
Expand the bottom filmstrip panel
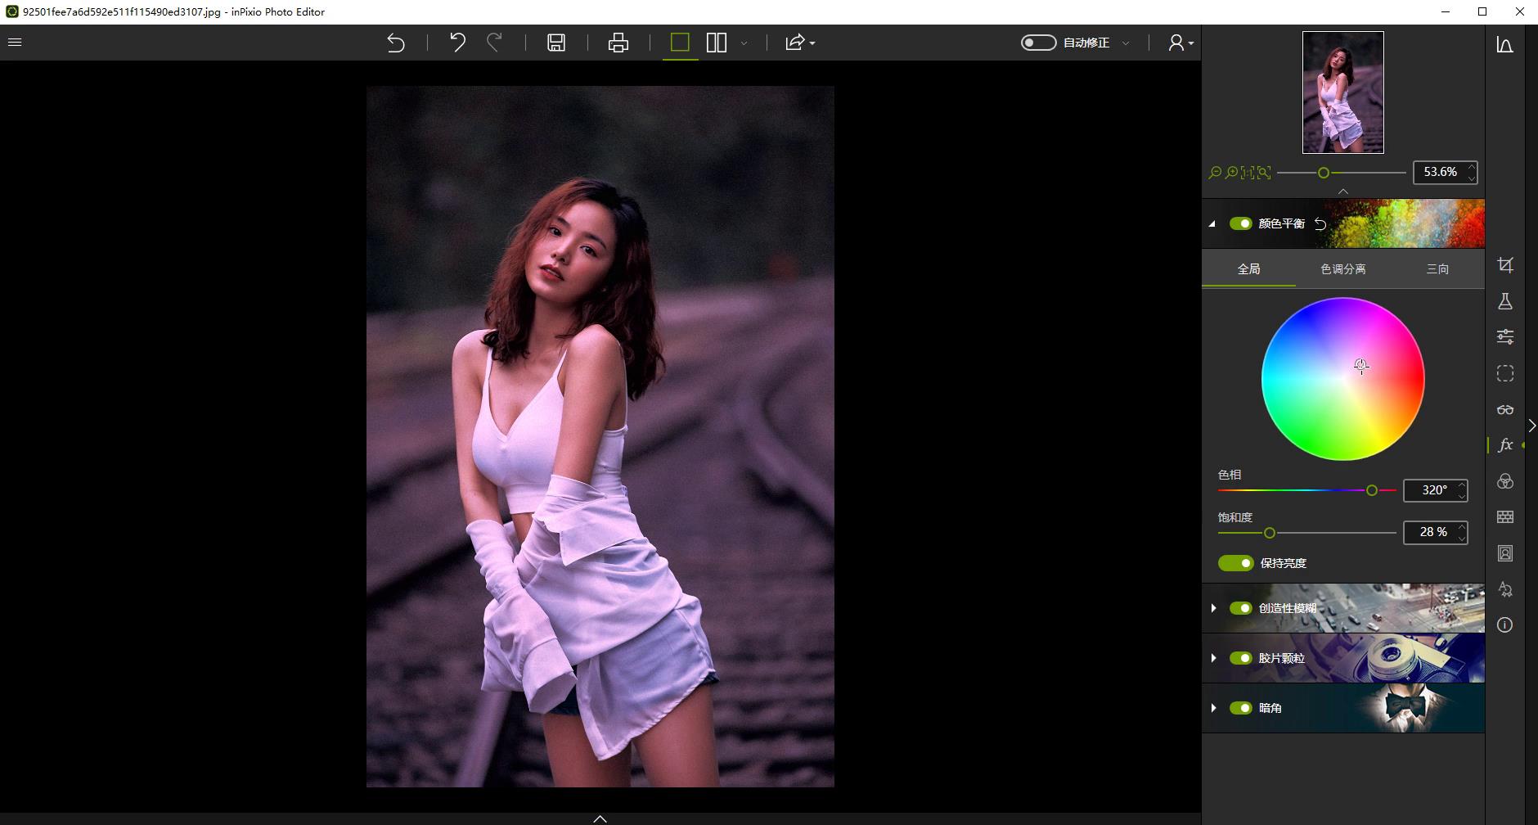600,818
